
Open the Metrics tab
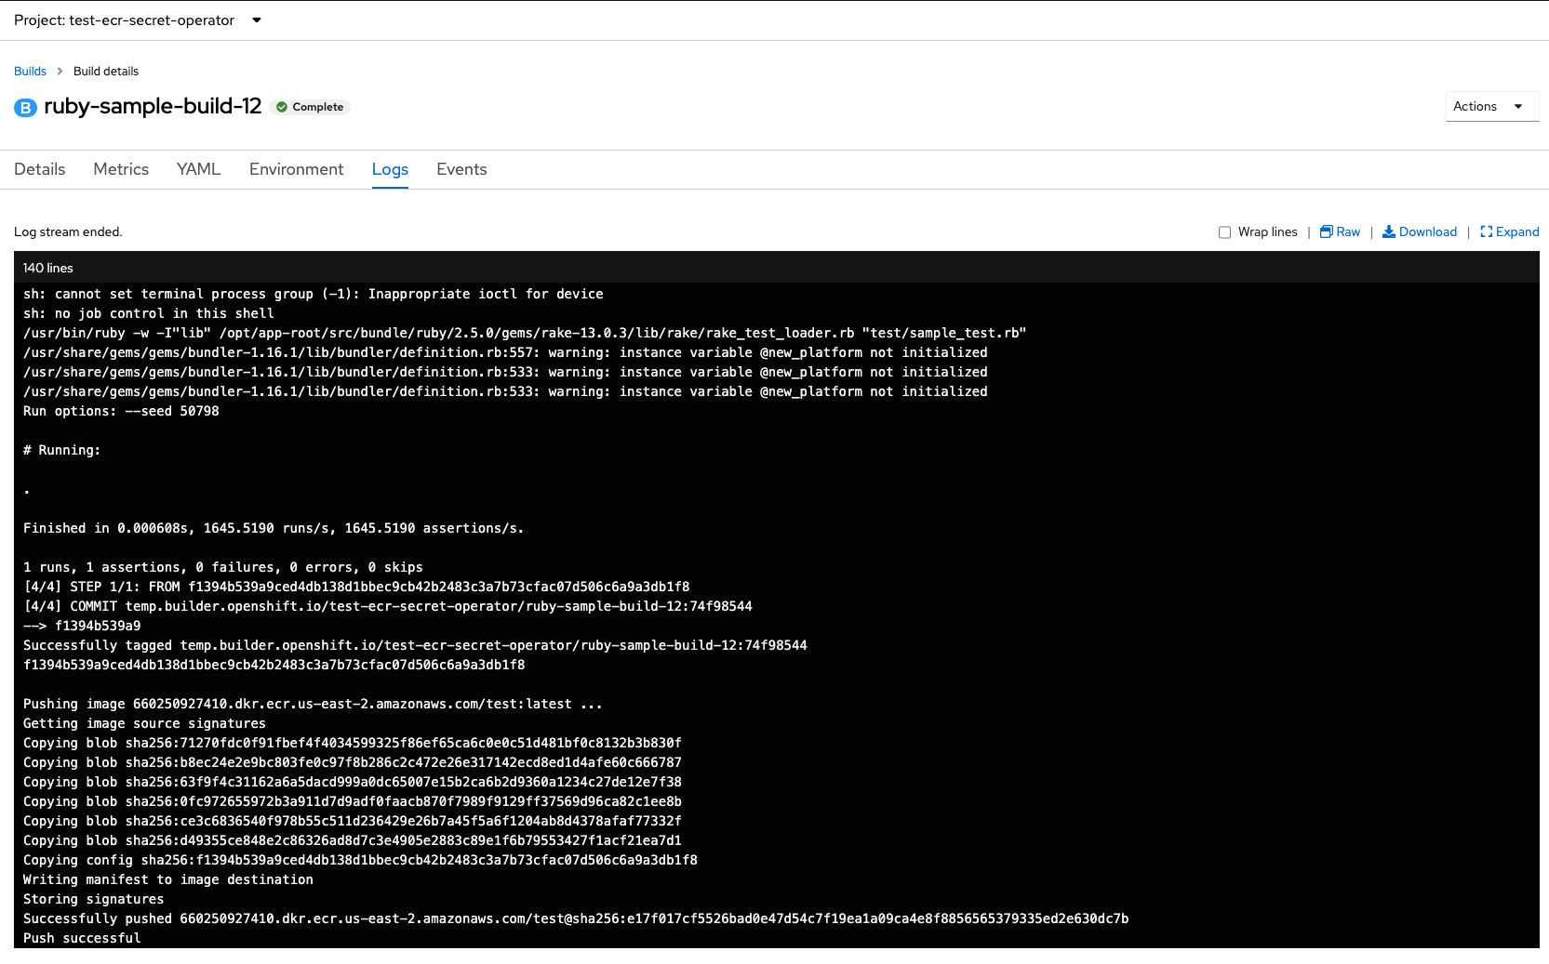(x=121, y=169)
